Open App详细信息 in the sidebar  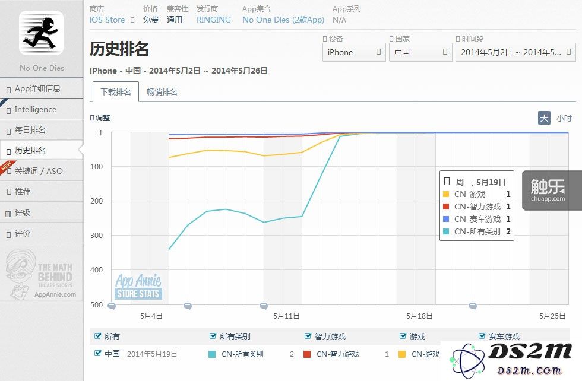(42, 88)
